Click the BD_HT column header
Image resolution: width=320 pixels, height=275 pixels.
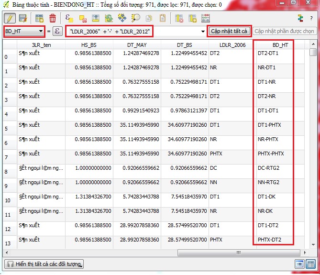(280, 45)
